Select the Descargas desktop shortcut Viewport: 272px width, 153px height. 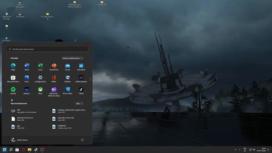(6, 39)
